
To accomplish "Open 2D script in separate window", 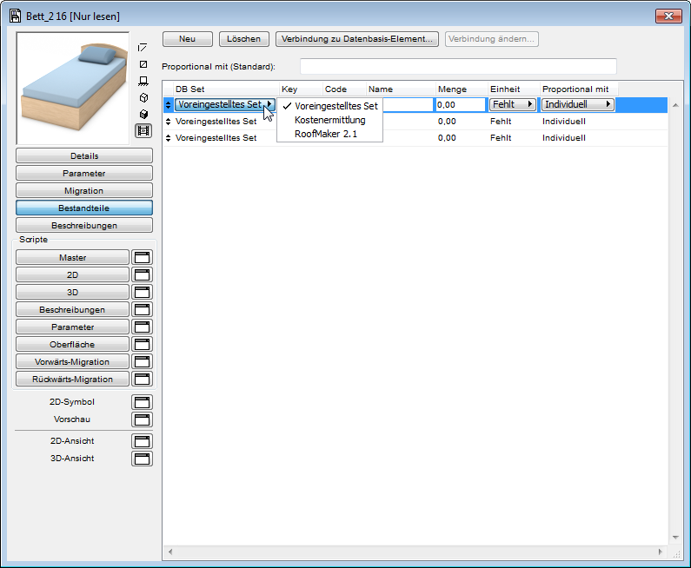I will click(x=142, y=274).
